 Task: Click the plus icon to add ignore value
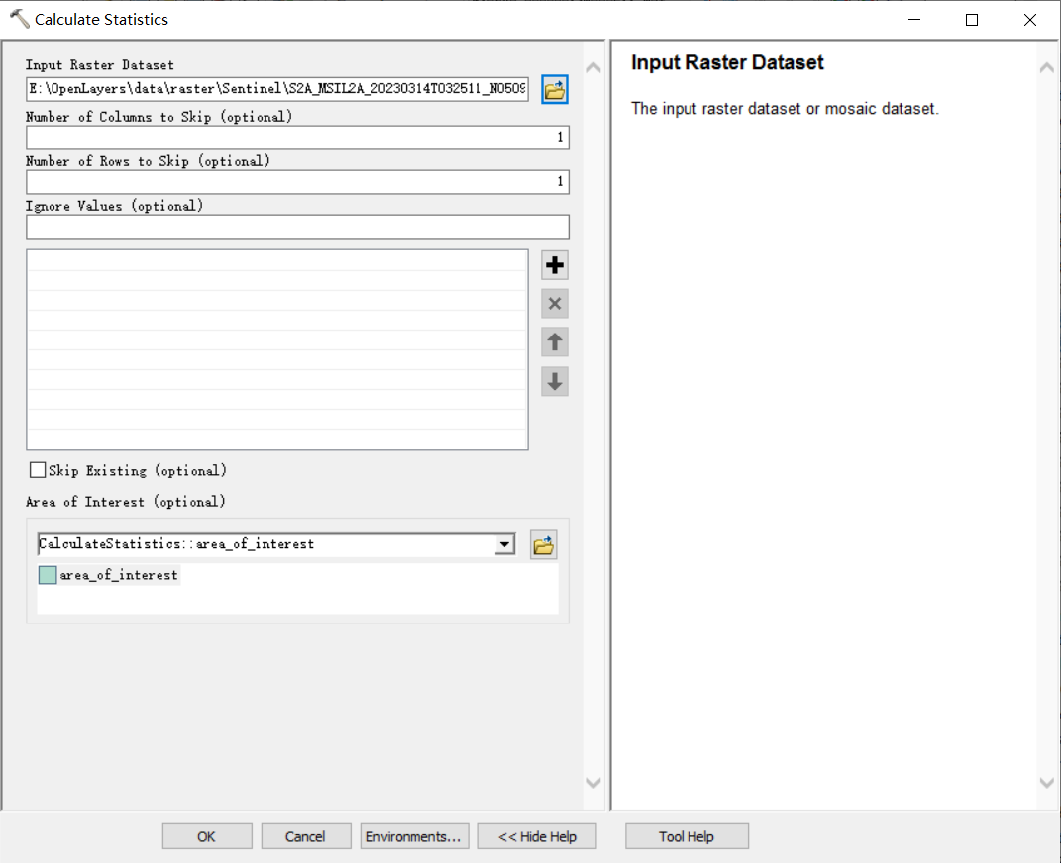pos(555,265)
